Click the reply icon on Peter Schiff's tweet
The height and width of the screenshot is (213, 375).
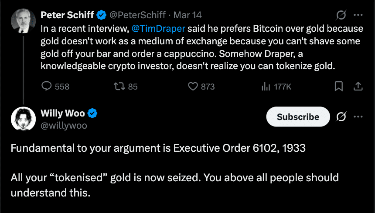coord(47,87)
